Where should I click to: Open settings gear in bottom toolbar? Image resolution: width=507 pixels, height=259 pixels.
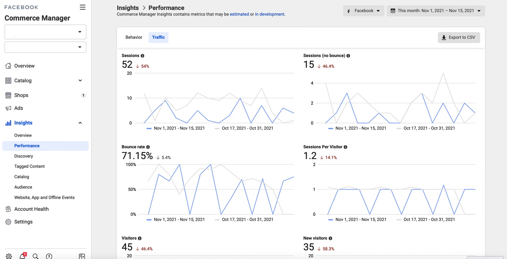tap(9, 256)
